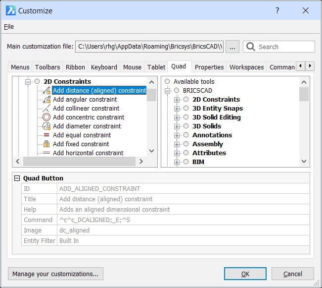Click the Main customization file path field
The image size is (322, 288).
149,47
